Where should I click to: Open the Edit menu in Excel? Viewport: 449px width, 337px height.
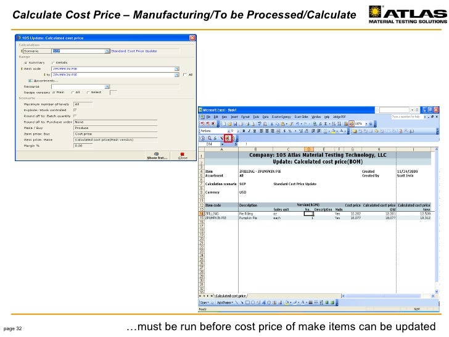click(x=216, y=117)
